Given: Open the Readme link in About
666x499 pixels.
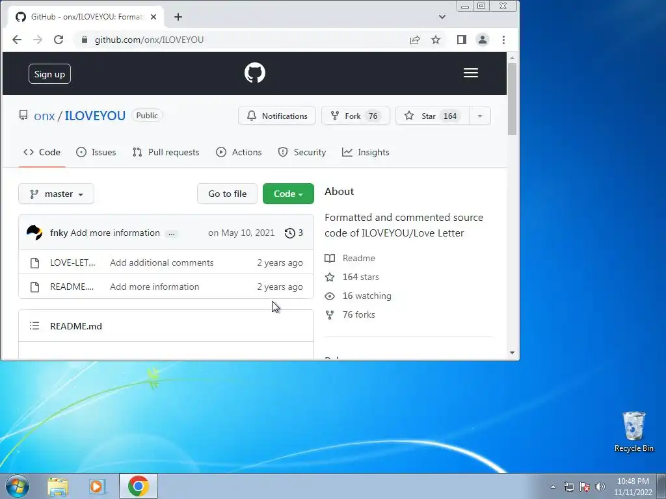Looking at the screenshot, I should pyautogui.click(x=359, y=259).
